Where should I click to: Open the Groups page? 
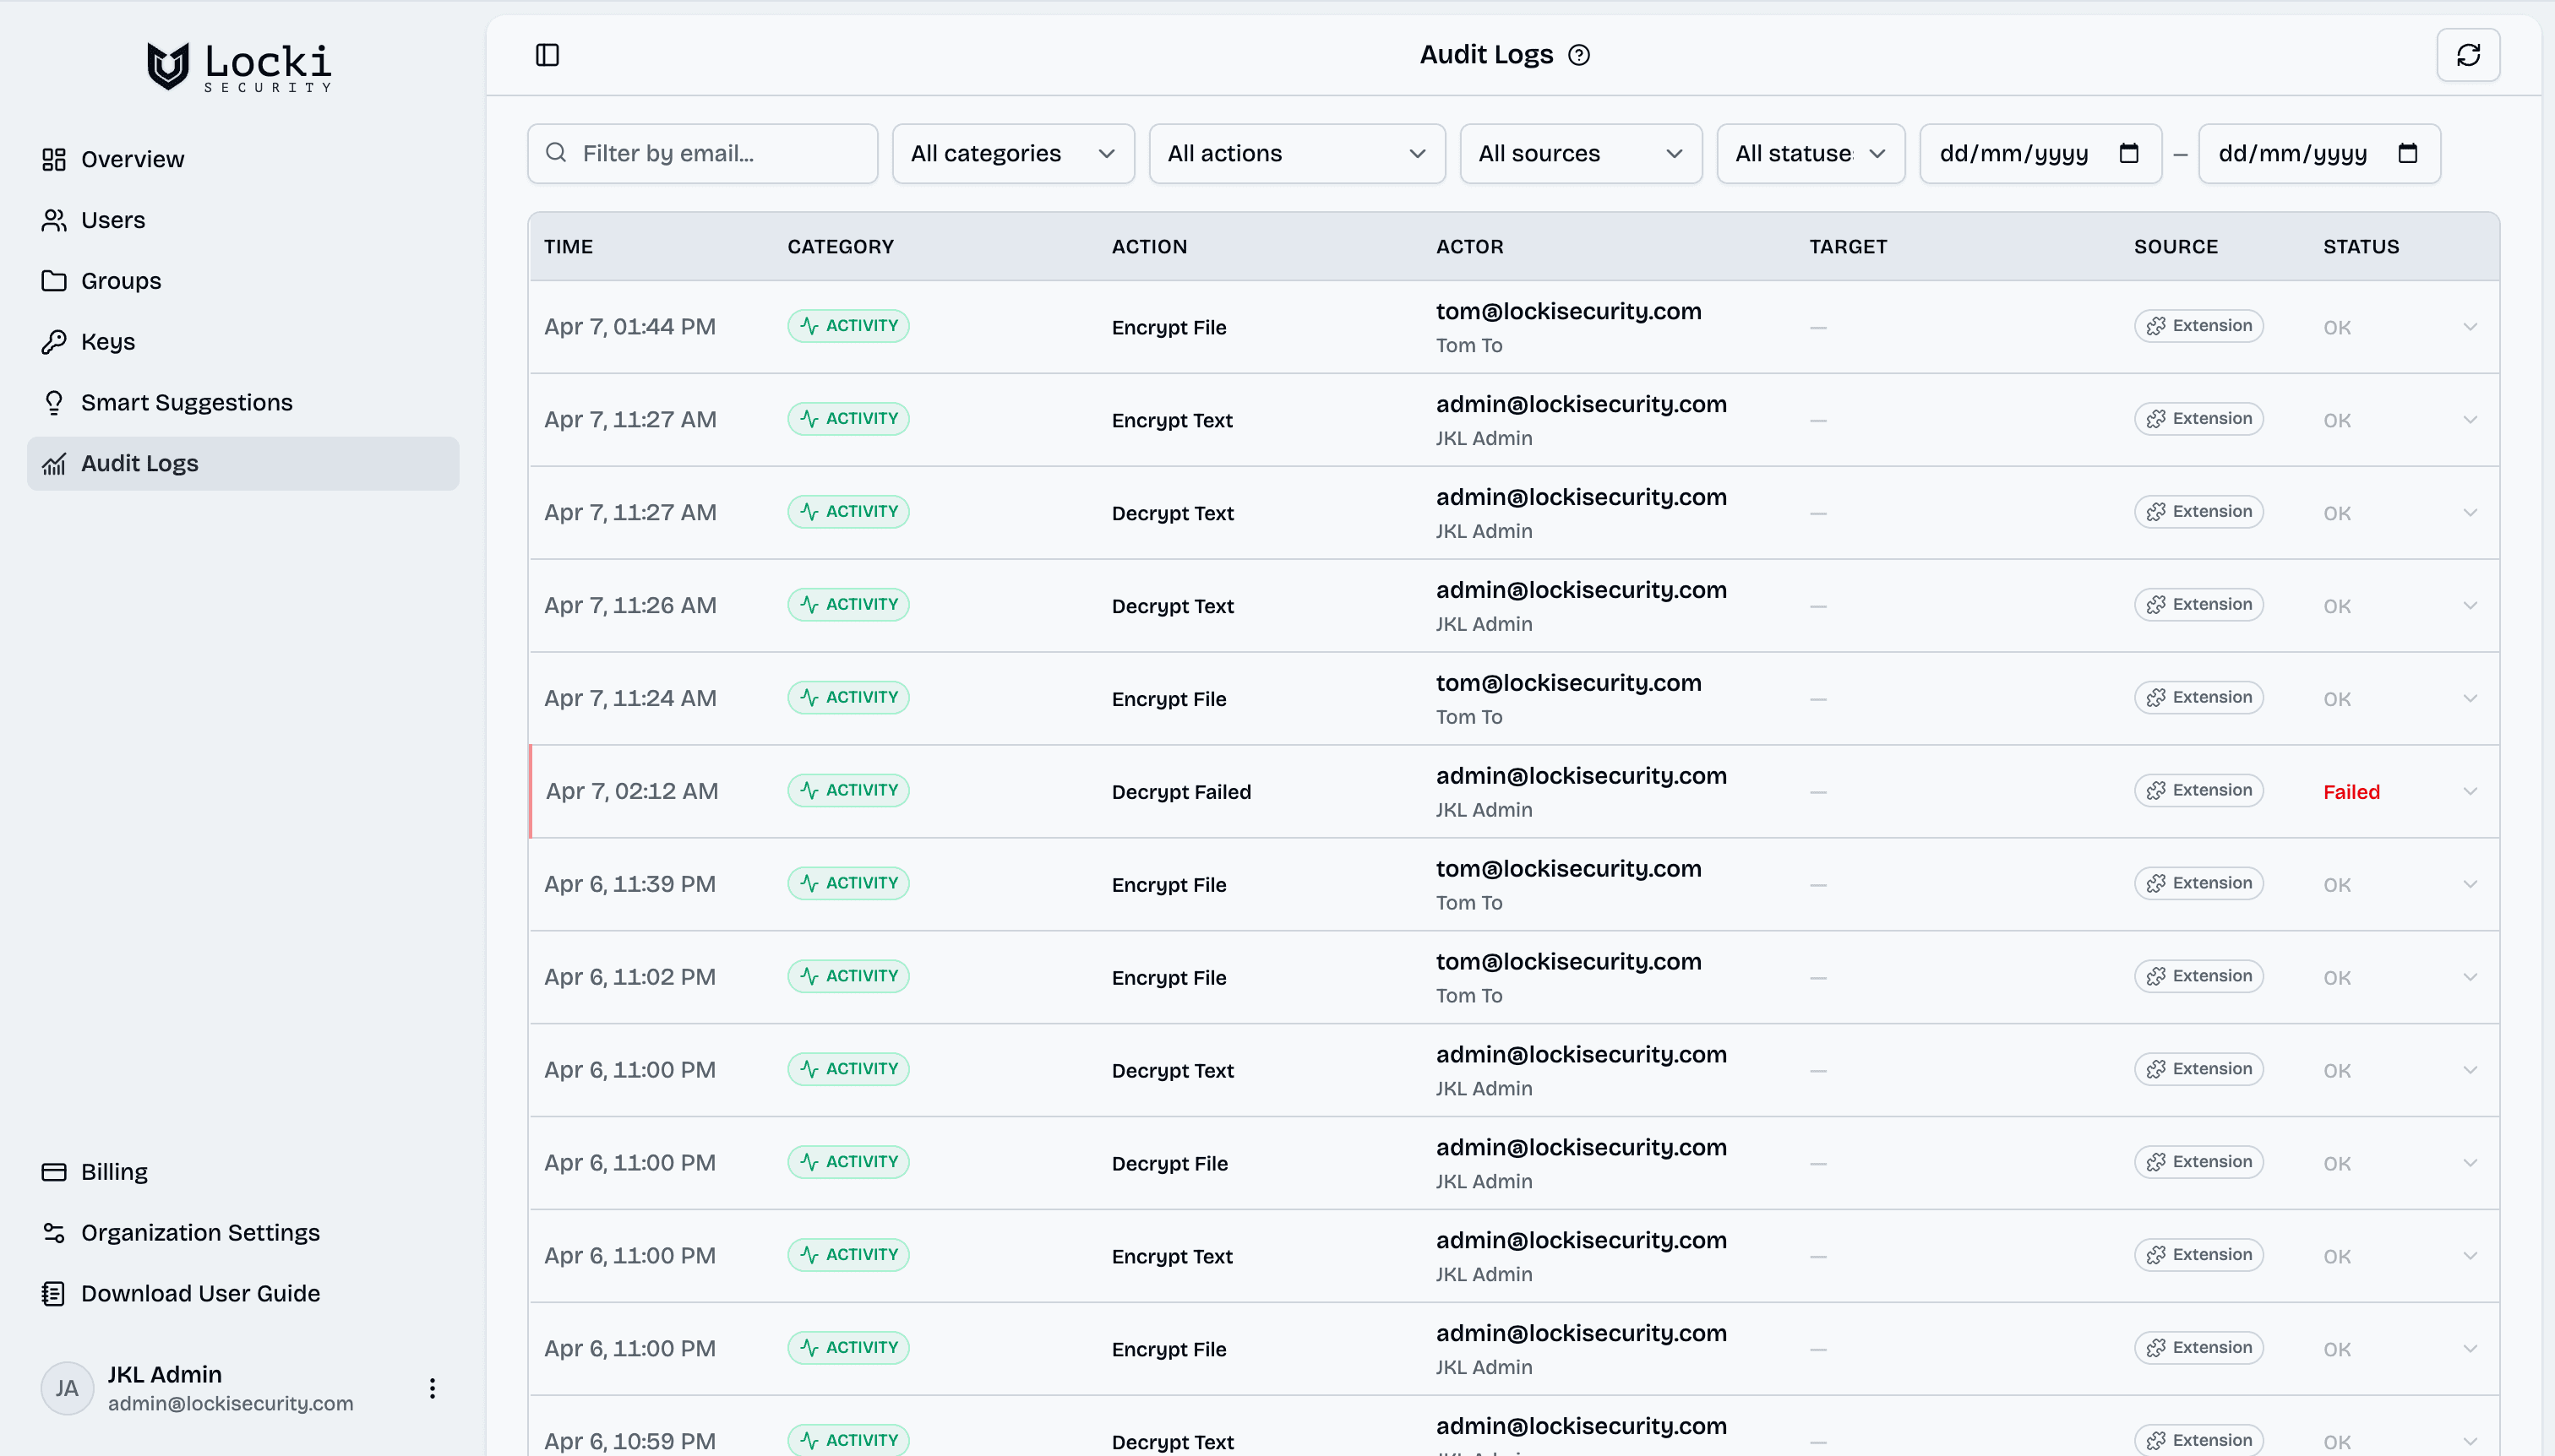click(243, 281)
